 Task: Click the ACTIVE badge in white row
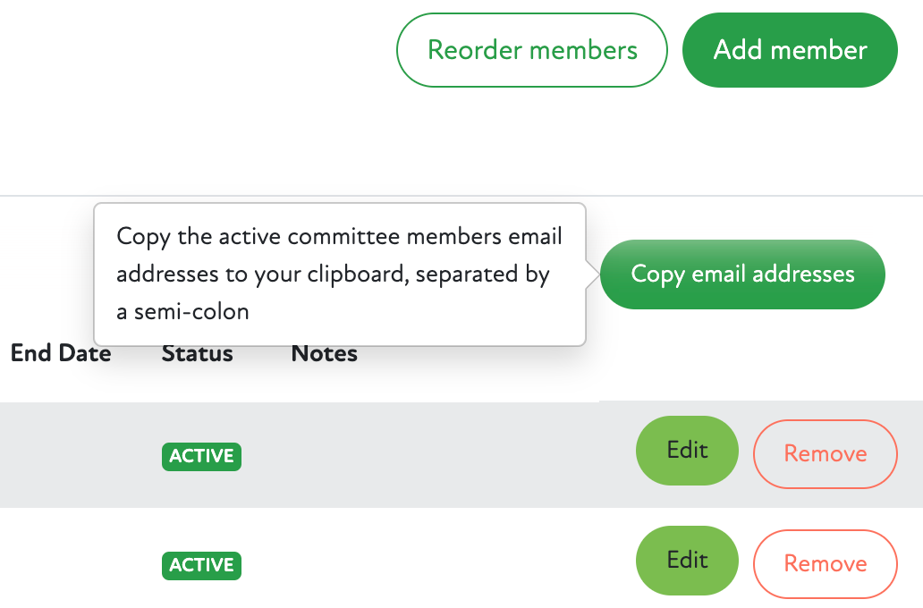click(x=201, y=565)
